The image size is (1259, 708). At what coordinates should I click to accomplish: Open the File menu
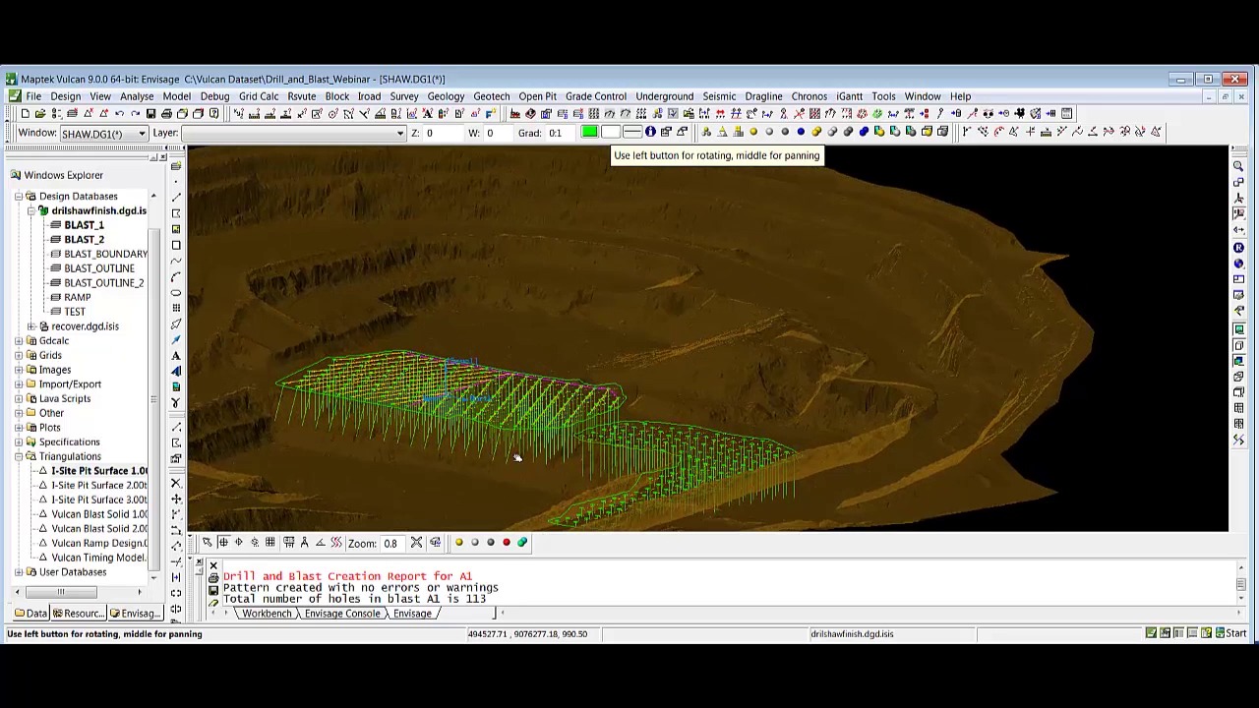[x=33, y=96]
